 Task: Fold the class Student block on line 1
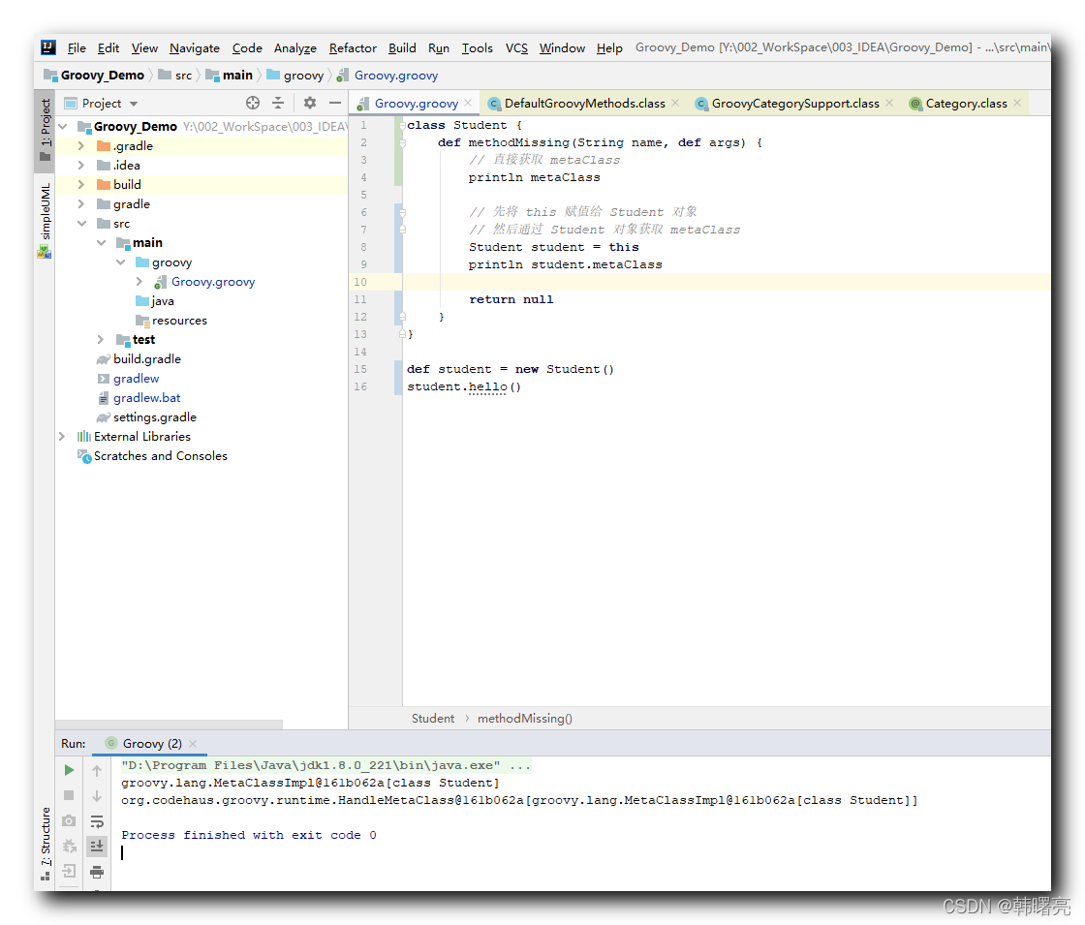click(402, 125)
